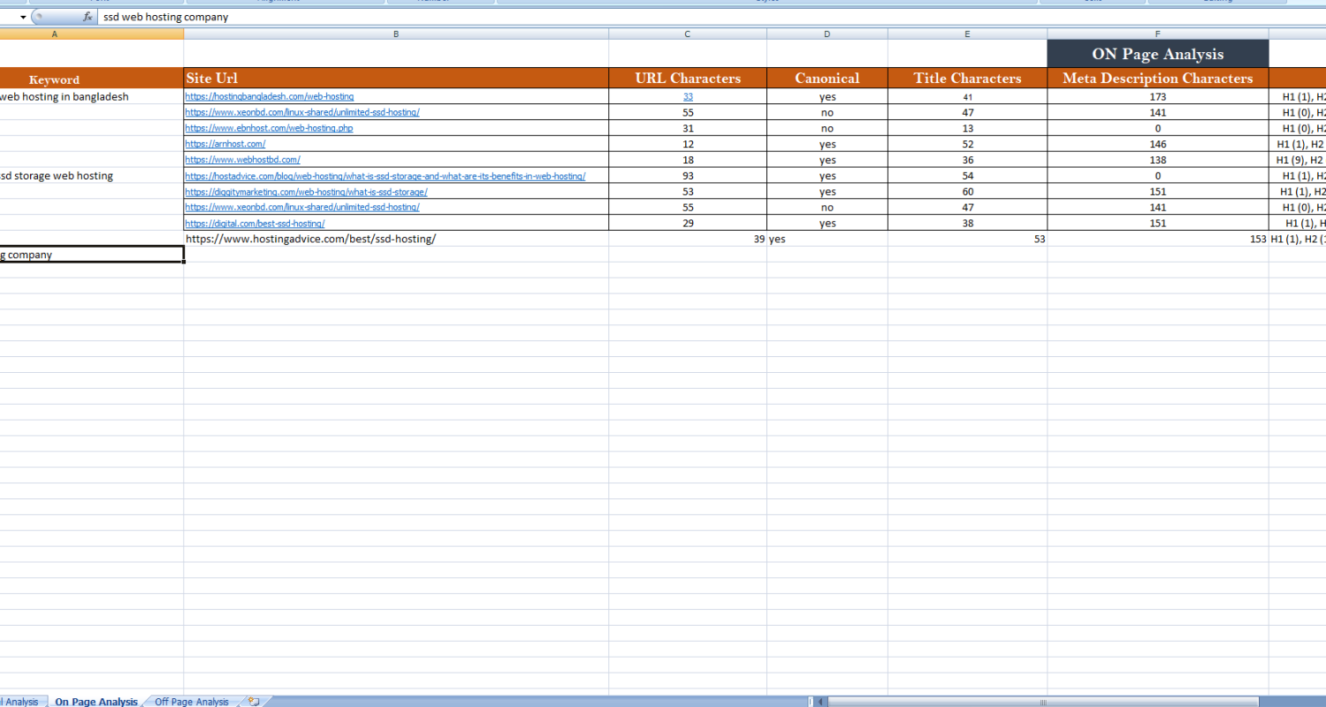Viewport: 1326px width, 707px height.
Task: Select the 'Title Characters' header cell
Action: point(967,78)
